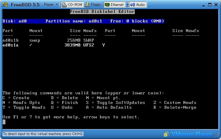Disconnect the Ethernet adapter
221x139 pixels.
pyautogui.click(x=114, y=4)
